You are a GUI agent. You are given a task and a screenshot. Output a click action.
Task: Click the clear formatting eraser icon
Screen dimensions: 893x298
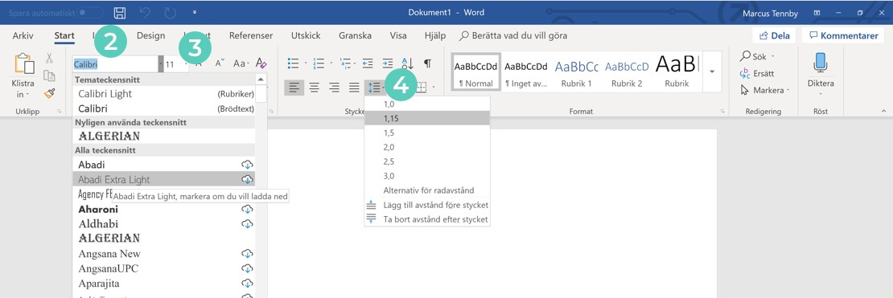point(261,63)
